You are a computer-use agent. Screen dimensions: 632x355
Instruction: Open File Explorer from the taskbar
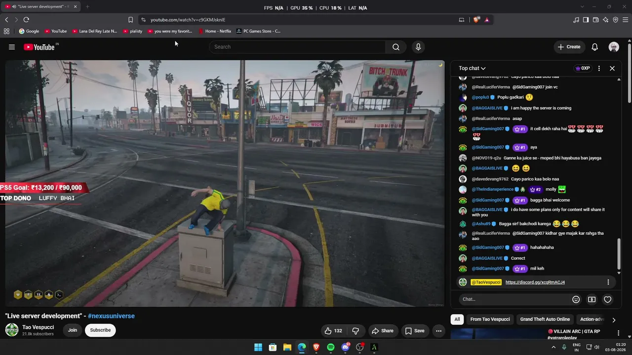[x=287, y=347]
